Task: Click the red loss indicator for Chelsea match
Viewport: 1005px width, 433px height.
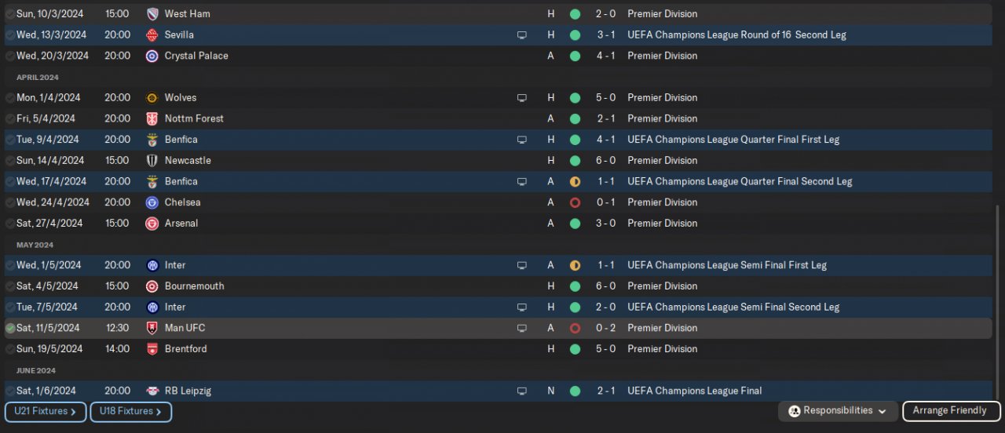Action: coord(575,202)
